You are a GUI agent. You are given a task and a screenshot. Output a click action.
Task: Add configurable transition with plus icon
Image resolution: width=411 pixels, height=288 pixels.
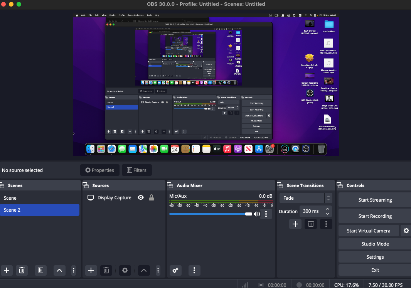(x=295, y=224)
